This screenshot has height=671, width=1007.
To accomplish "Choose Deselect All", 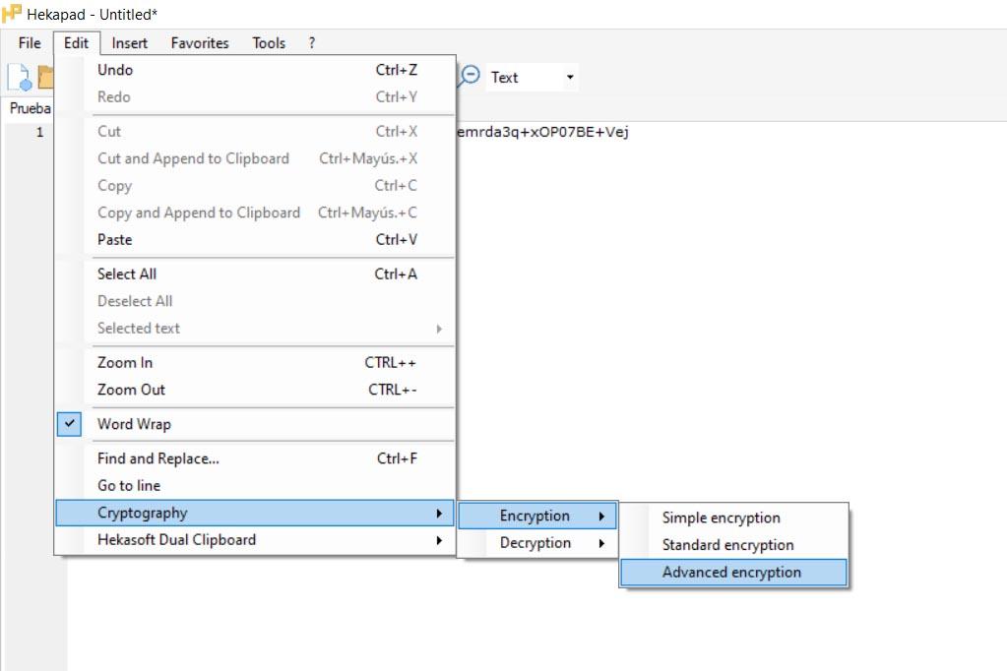I will pyautogui.click(x=255, y=301).
